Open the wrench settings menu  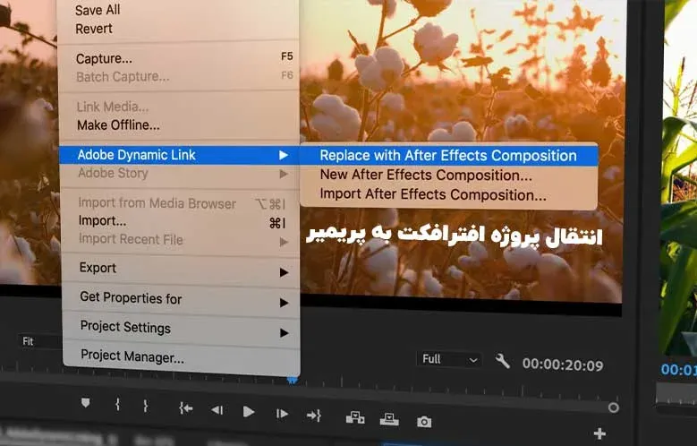(x=502, y=361)
